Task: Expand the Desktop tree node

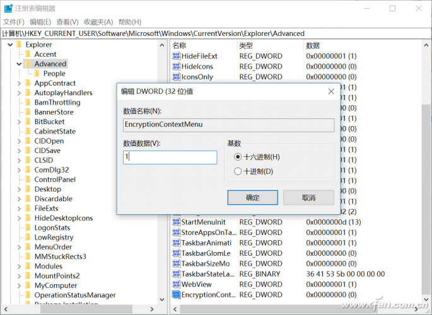Action: 19,189
